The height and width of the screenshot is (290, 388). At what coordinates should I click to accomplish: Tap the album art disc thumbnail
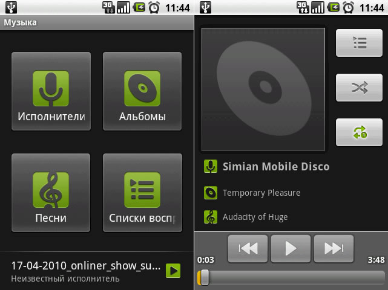tap(263, 89)
